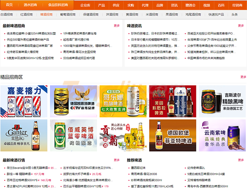The height and width of the screenshot is (191, 247).
Task: Open the 糖酒会 menu item
Action: [x=191, y=5]
